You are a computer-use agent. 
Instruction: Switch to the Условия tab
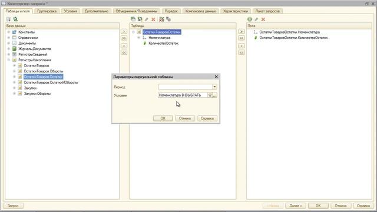pos(71,11)
